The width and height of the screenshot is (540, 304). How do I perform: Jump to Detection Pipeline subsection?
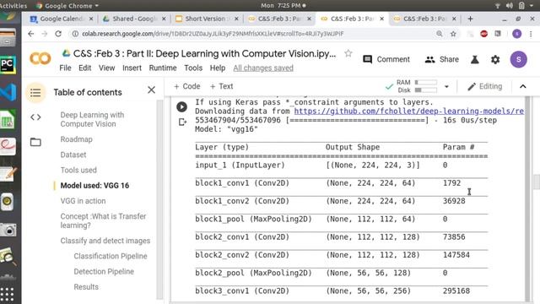[104, 272]
